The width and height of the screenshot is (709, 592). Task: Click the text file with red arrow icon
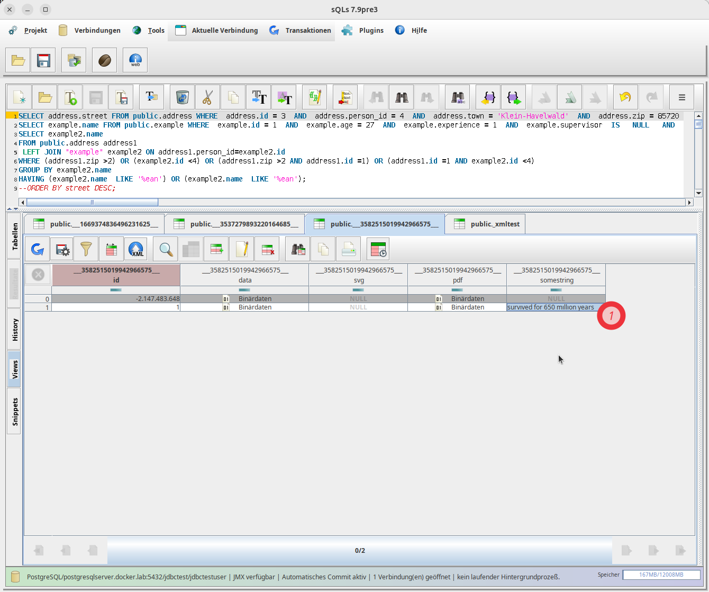pos(346,97)
